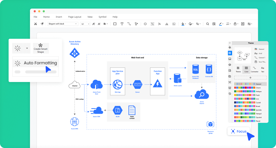Open the History clock icon in the side panel strip
Viewport: 276px width, 148px height.
coord(230,94)
